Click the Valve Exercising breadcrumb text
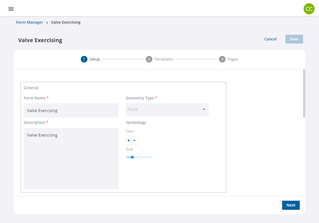319x223 pixels. tap(66, 22)
